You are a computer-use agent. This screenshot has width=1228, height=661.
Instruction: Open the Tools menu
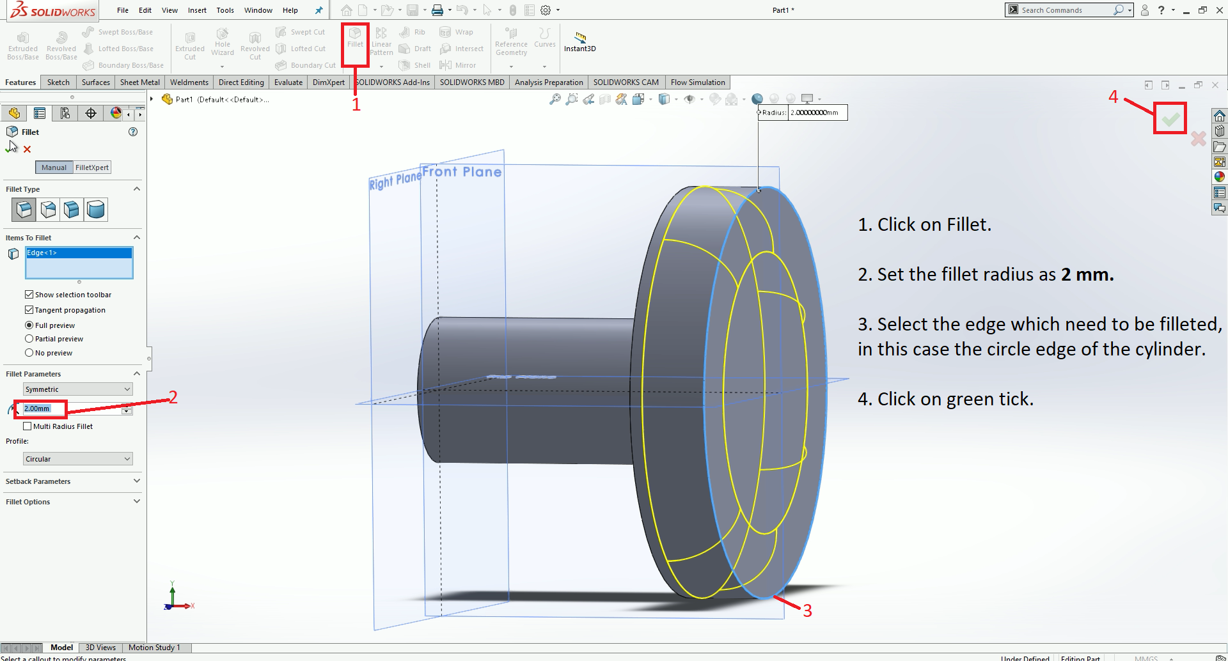[x=225, y=10]
